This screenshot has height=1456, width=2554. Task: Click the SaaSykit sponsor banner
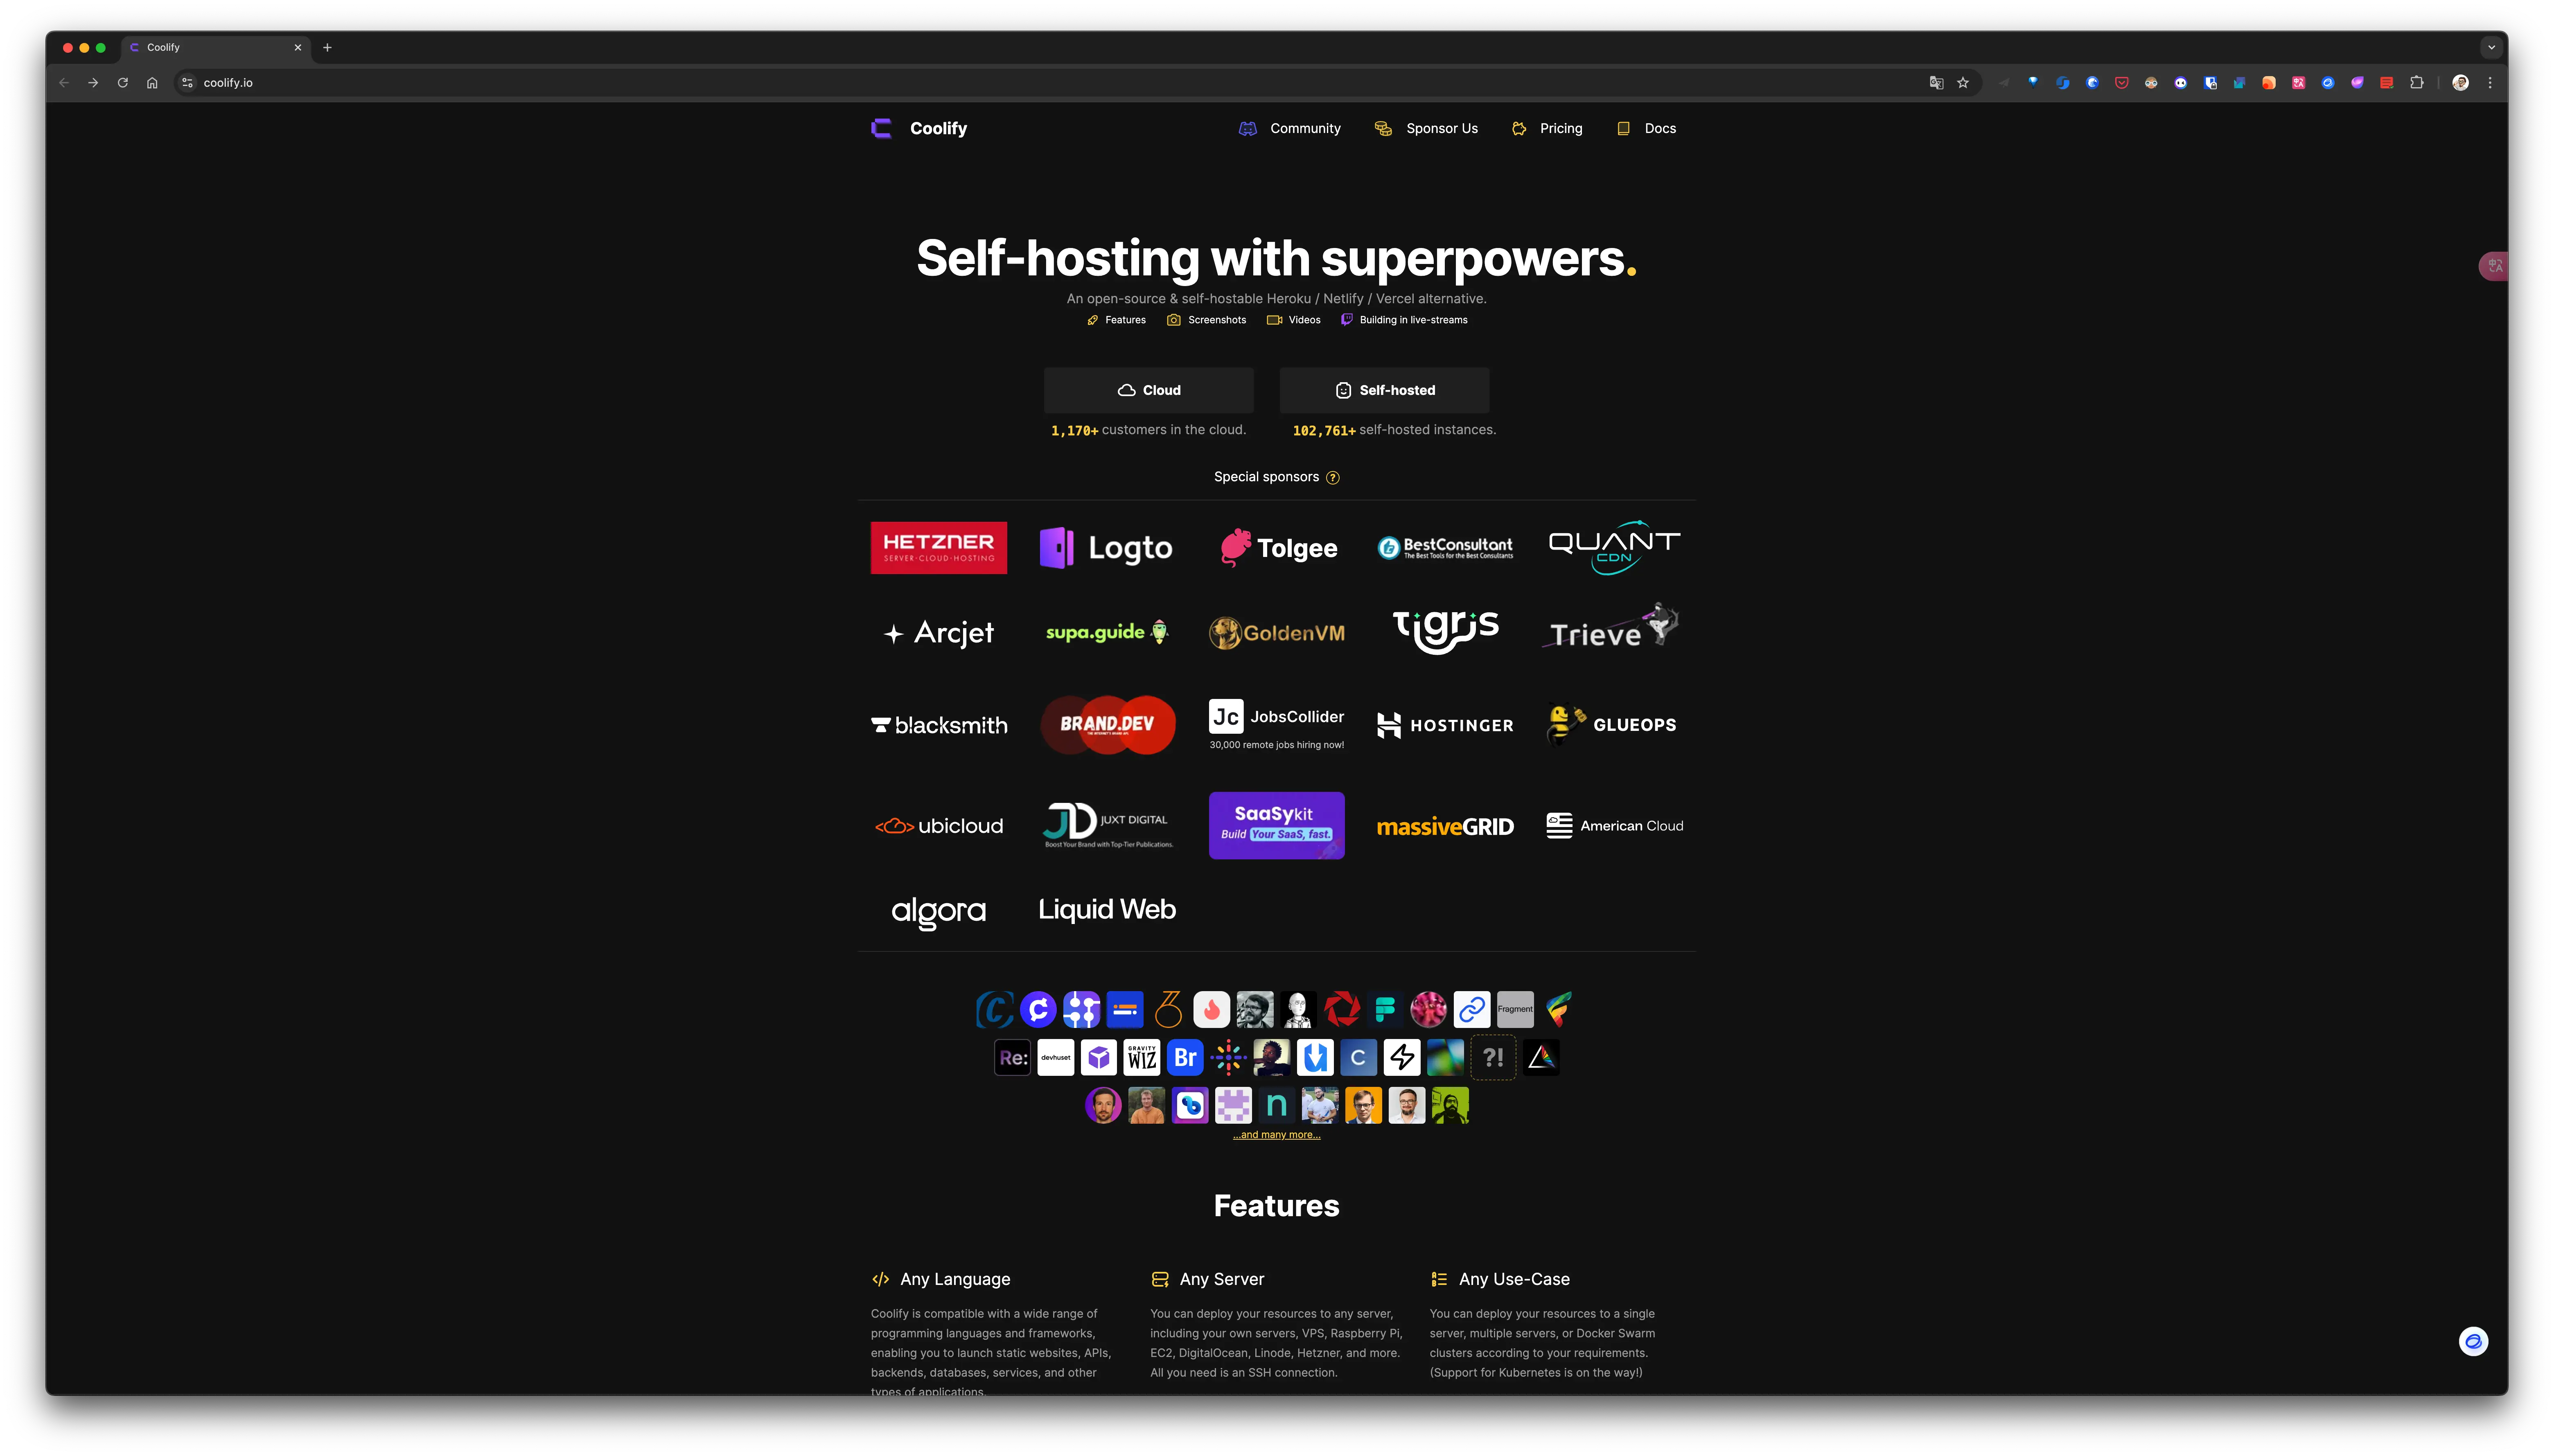point(1276,825)
